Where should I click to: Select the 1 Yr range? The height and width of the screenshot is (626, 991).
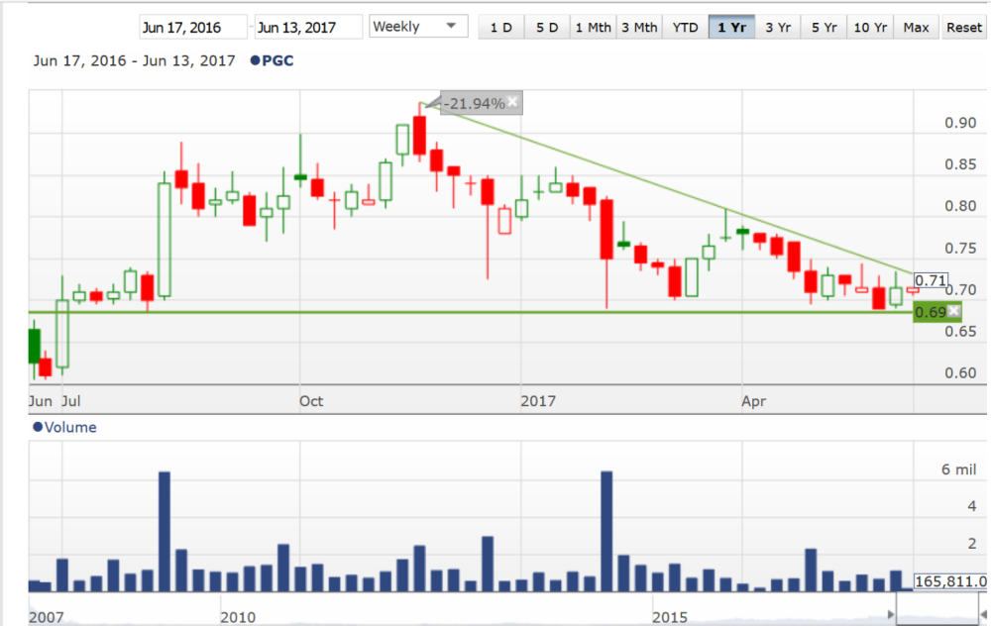coord(732,27)
